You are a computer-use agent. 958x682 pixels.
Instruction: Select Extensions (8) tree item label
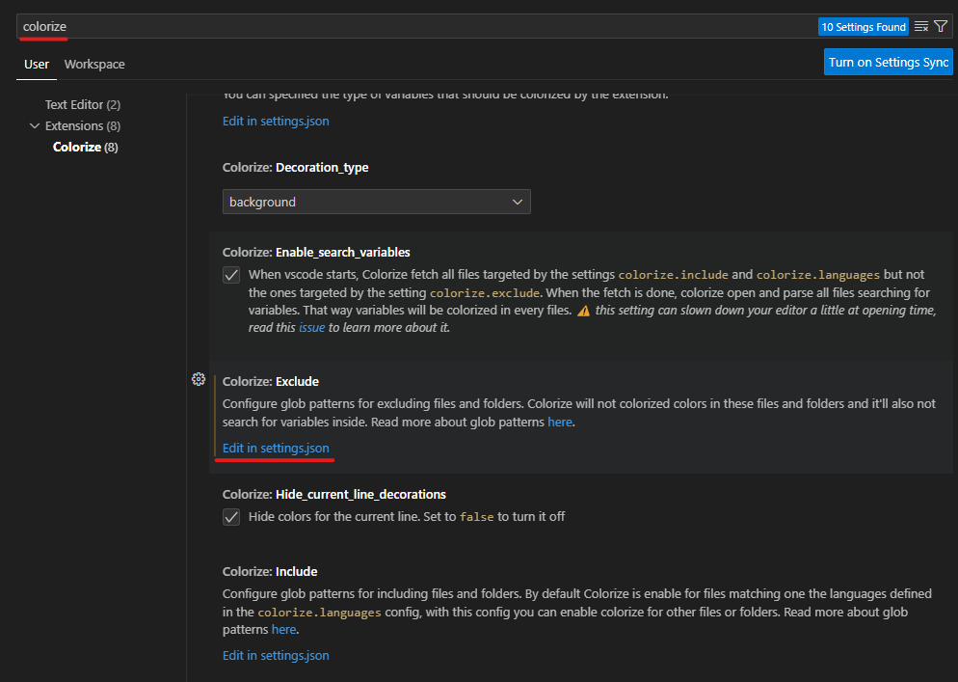point(83,125)
